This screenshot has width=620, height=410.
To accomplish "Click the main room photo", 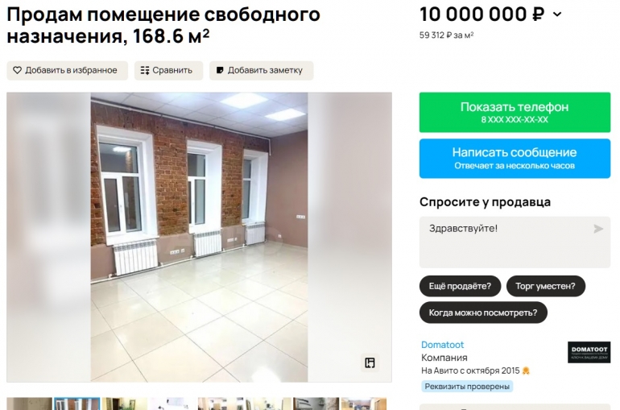I will [x=200, y=238].
